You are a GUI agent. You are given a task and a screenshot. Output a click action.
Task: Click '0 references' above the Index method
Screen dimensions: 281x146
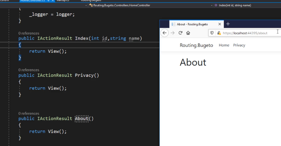[x=29, y=33]
